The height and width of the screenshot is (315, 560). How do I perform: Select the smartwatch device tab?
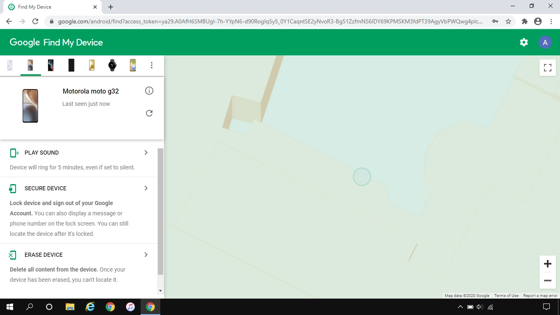[112, 65]
